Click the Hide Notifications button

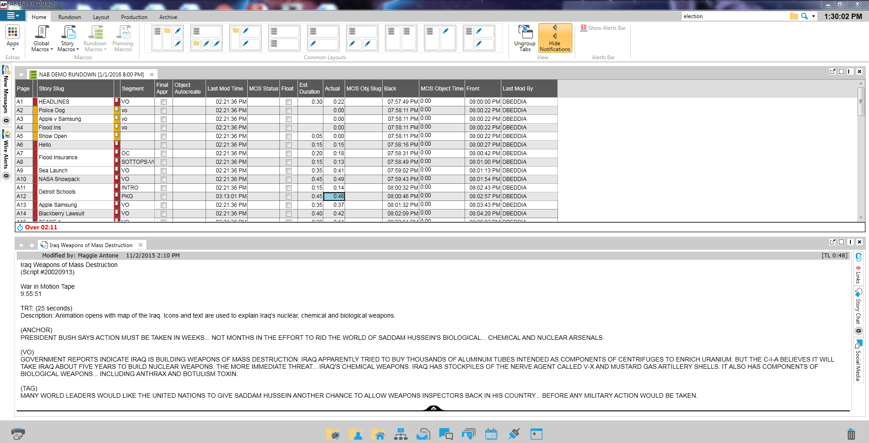tap(555, 38)
